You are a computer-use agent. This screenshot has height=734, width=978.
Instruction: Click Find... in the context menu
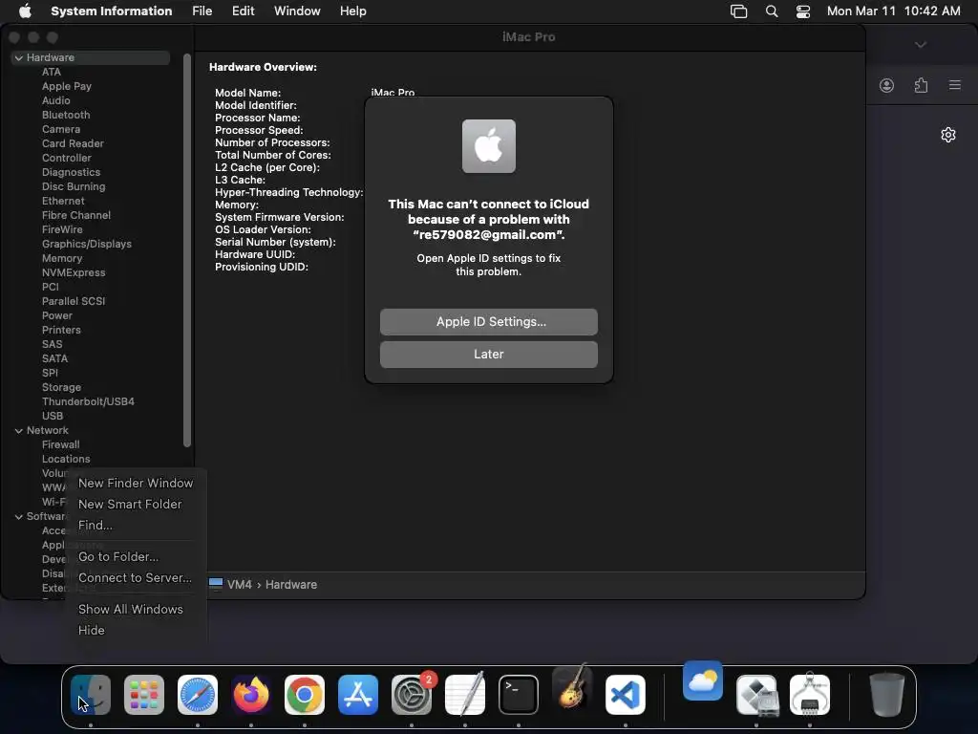(136, 526)
